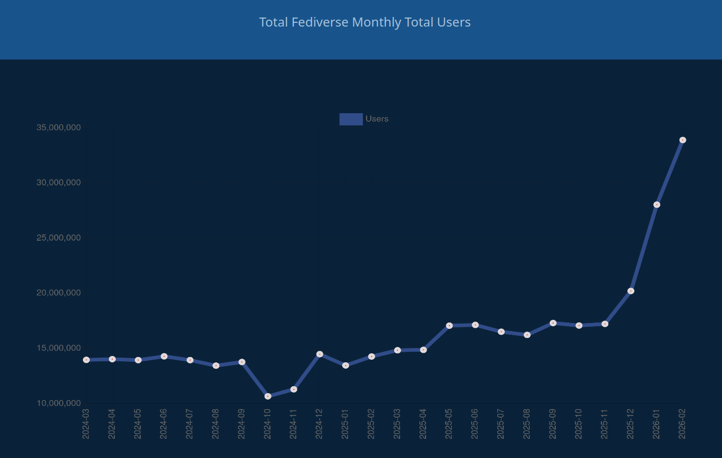Toggle the Users dataset via legend label
Viewport: 722px width, 458px height.
point(377,119)
